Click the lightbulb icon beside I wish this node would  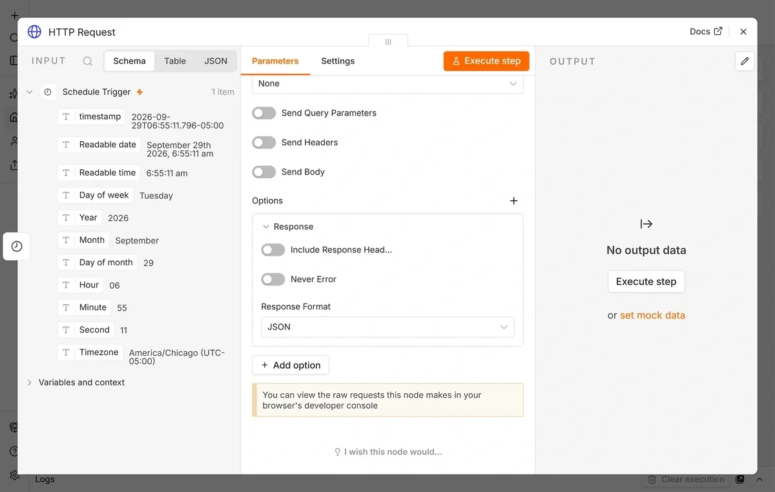(x=337, y=452)
